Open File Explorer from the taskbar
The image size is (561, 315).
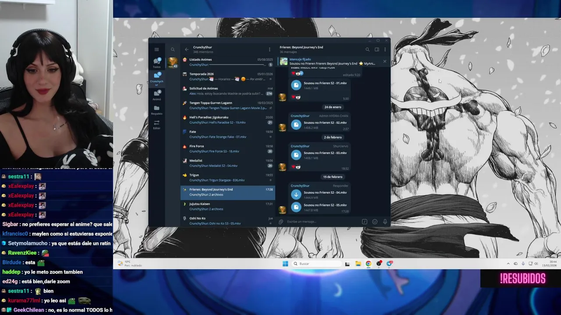click(358, 263)
